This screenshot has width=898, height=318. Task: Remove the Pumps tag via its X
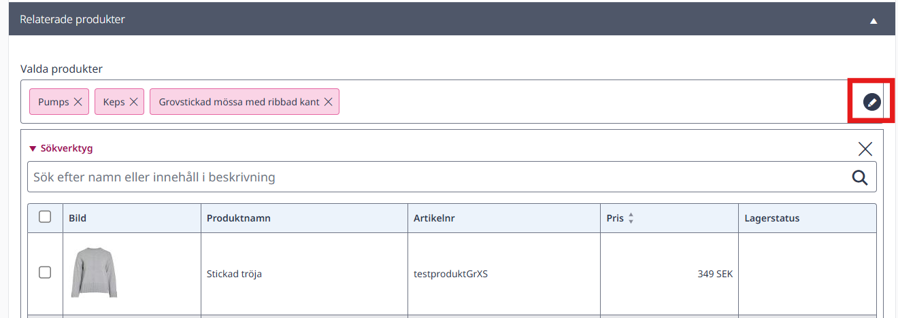78,102
